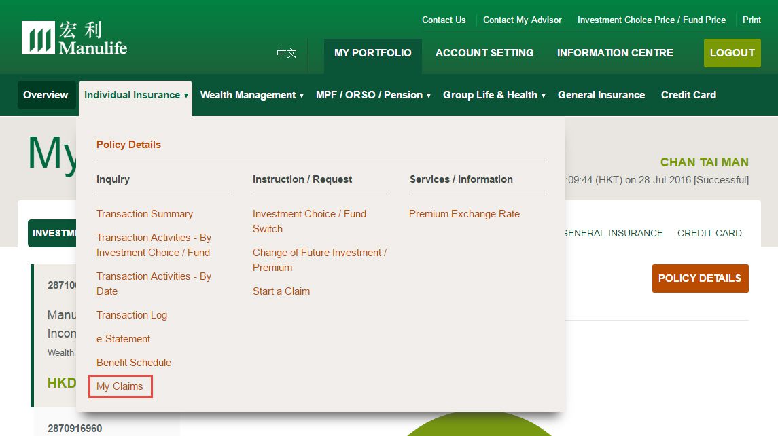The height and width of the screenshot is (436, 778).
Task: Select INFORMATION CENTRE tab
Action: point(615,53)
